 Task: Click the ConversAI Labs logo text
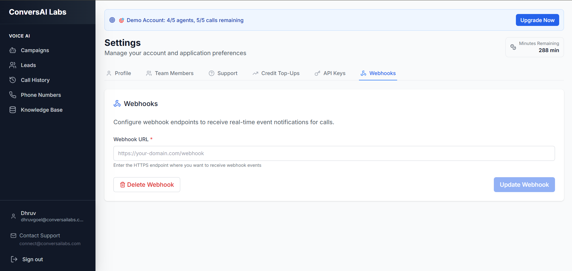[x=38, y=12]
